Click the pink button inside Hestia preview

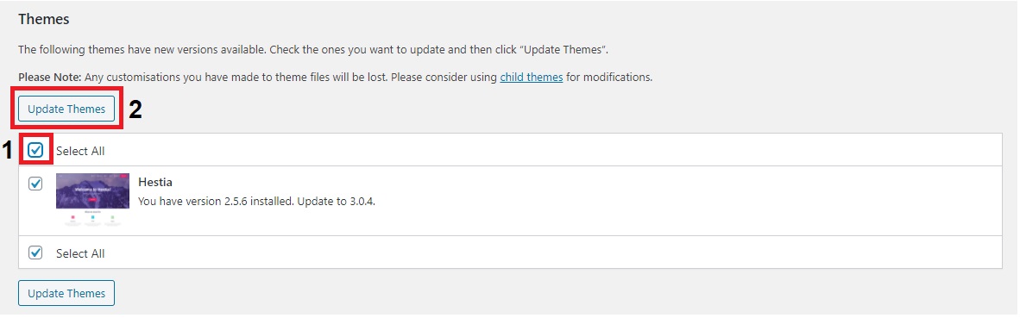click(x=92, y=199)
